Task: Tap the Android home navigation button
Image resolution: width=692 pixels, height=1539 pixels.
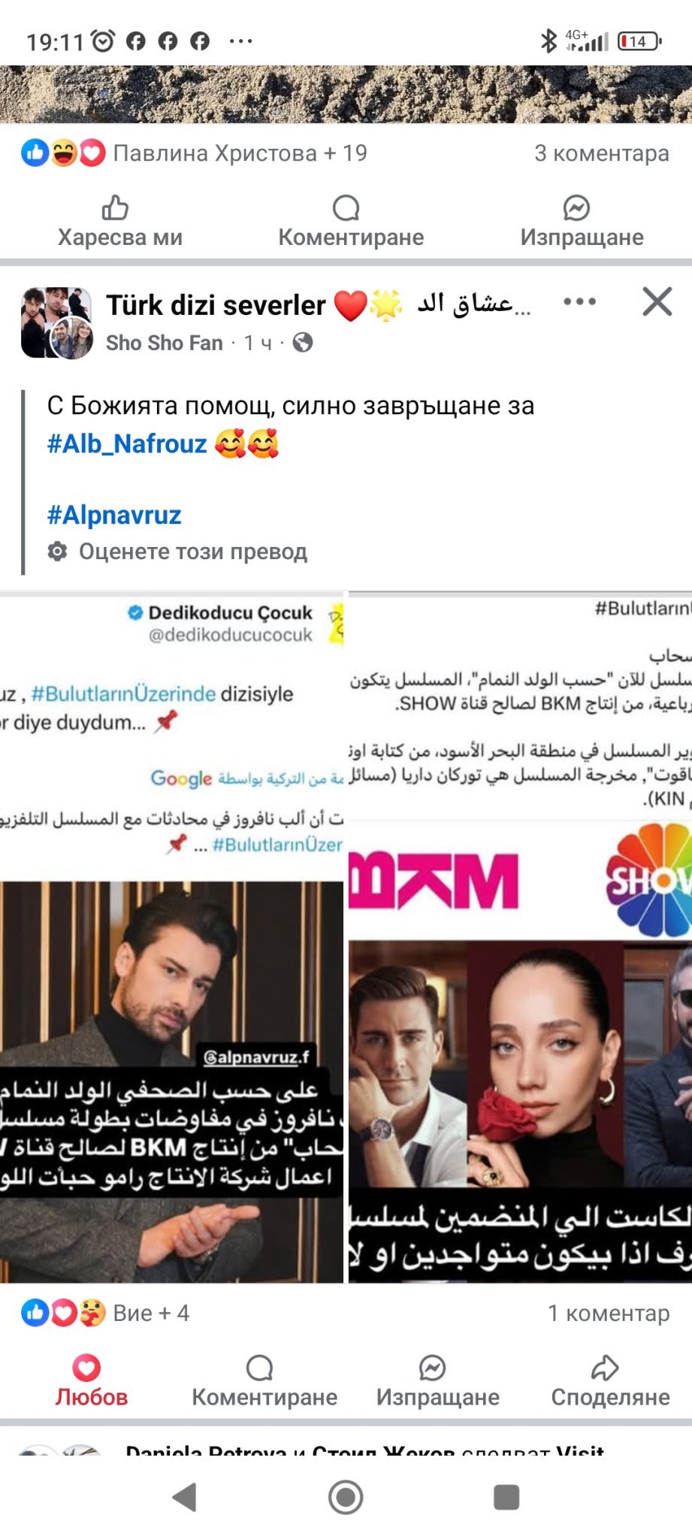Action: [346, 1497]
